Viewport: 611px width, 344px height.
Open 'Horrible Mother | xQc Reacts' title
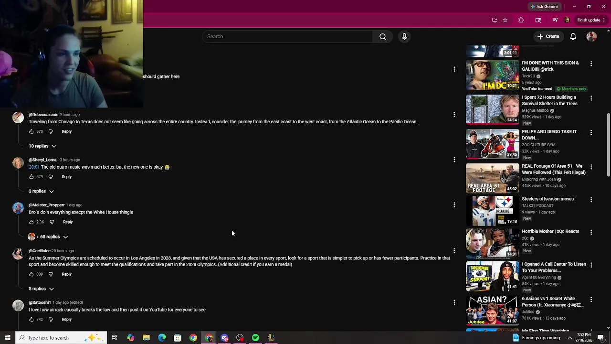point(550,231)
